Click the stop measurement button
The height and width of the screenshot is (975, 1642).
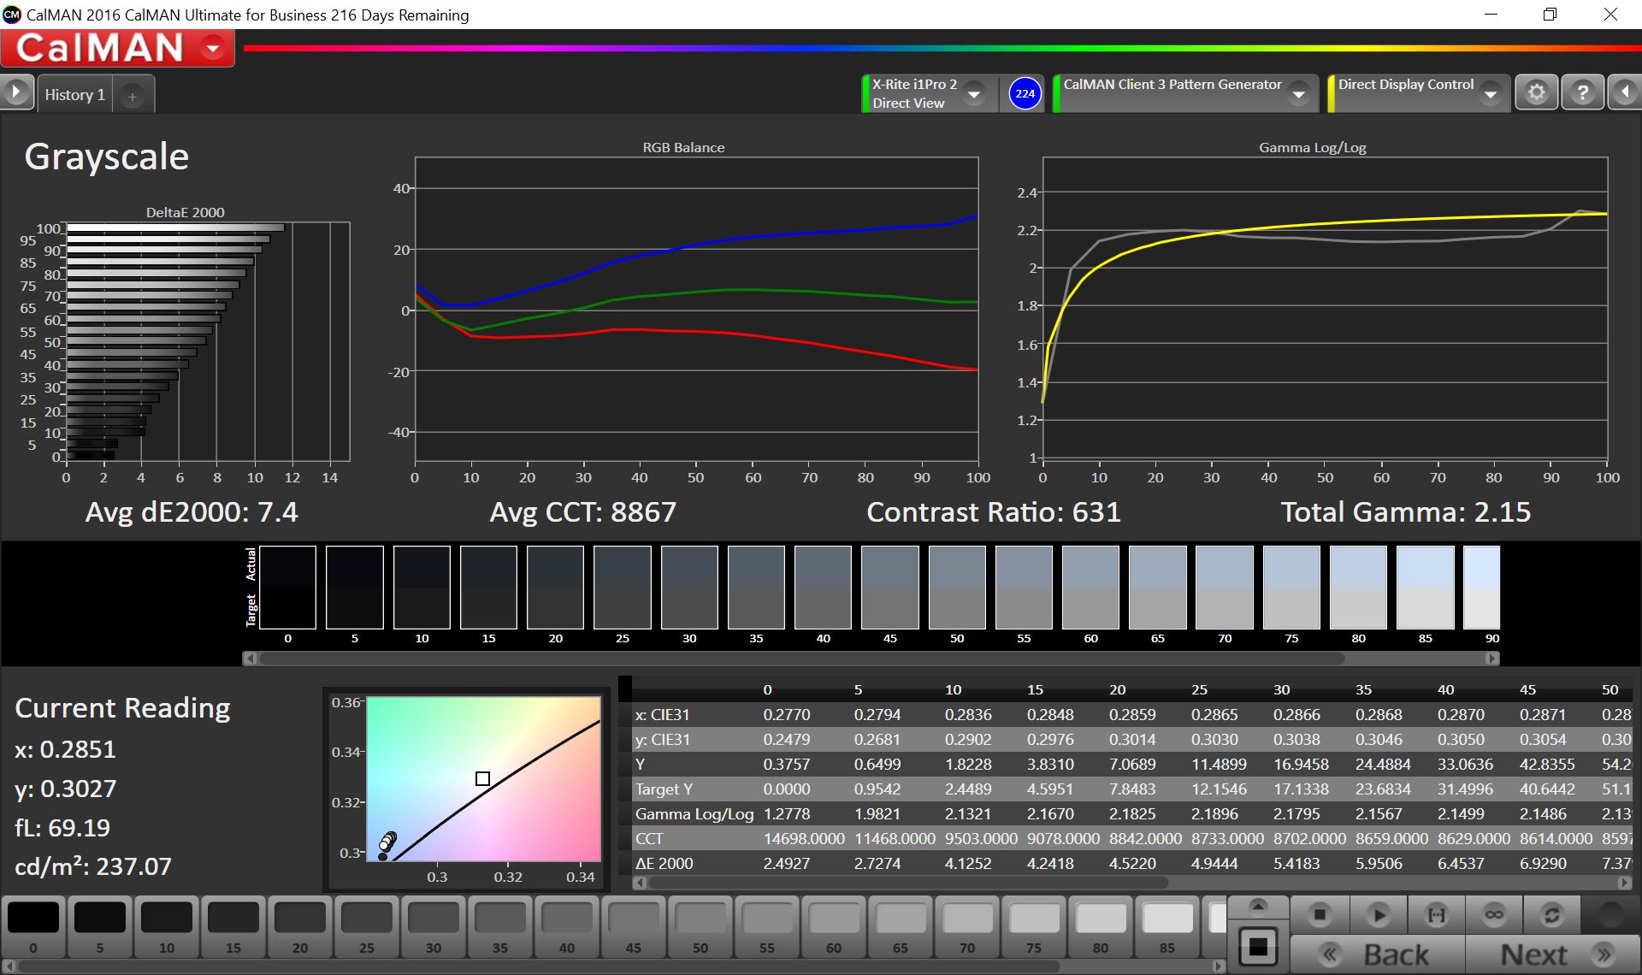point(1320,915)
